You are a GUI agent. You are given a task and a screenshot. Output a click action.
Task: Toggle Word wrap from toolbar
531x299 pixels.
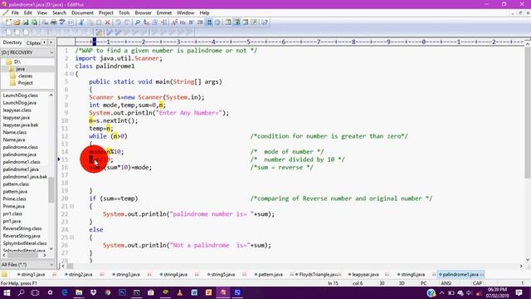[192, 22]
